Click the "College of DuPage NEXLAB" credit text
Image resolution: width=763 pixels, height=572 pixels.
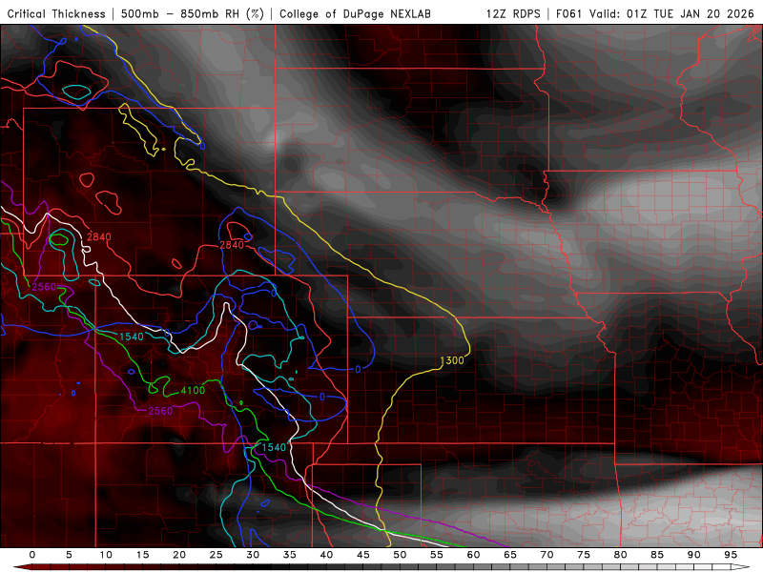355,13
